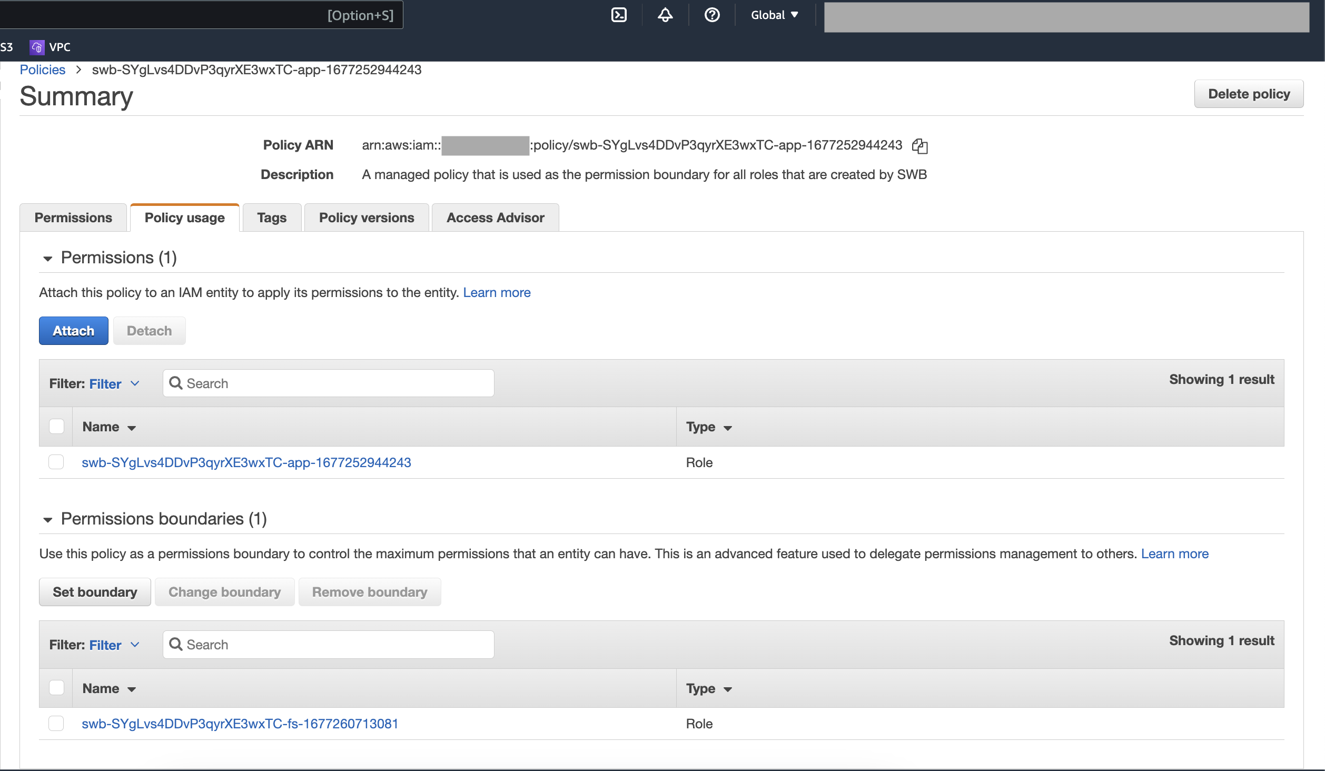Collapse the Permissions boundaries section
Screen dimensions: 1325x771
coord(48,520)
